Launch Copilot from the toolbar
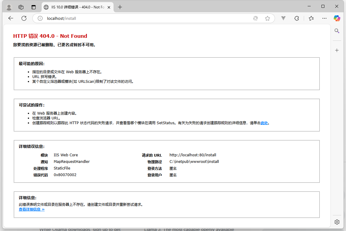 pyautogui.click(x=337, y=18)
